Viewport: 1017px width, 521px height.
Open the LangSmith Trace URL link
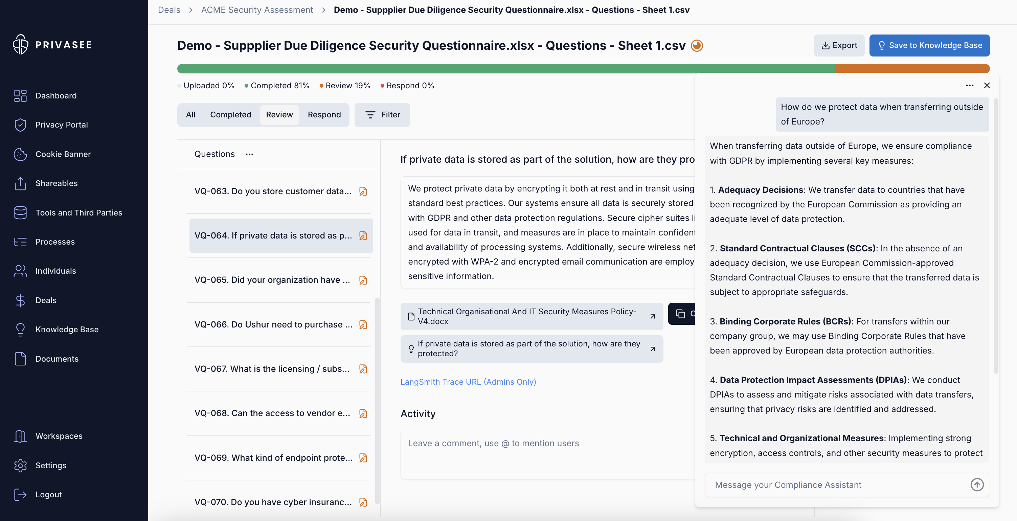[468, 382]
